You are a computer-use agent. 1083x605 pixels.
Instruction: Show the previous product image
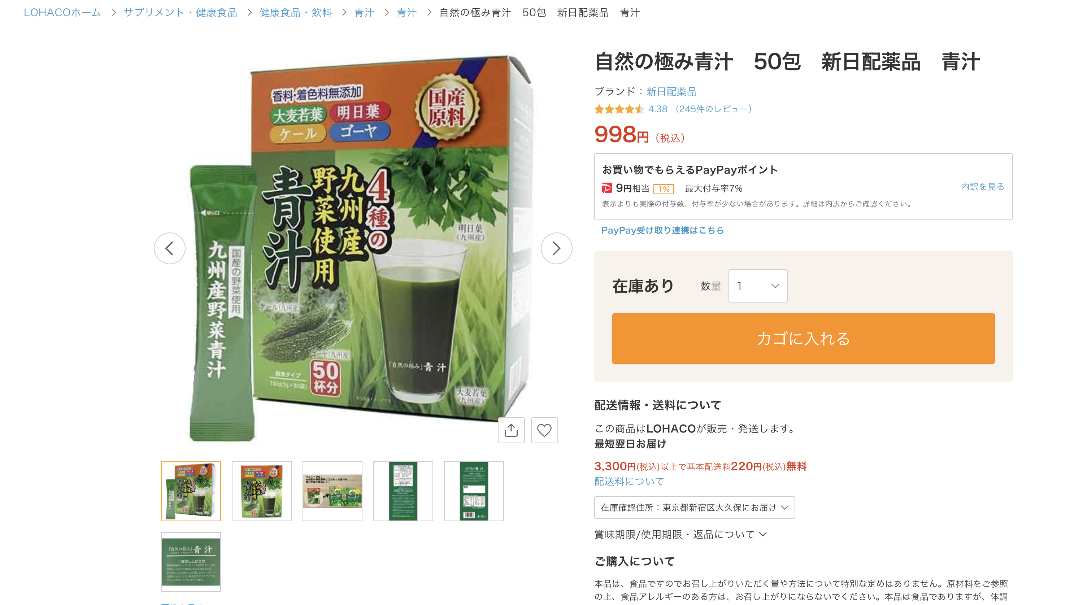pyautogui.click(x=169, y=248)
